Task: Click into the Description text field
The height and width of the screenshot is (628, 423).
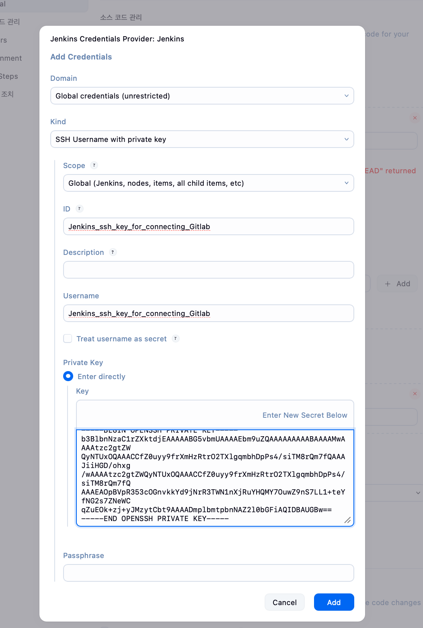Action: (208, 270)
